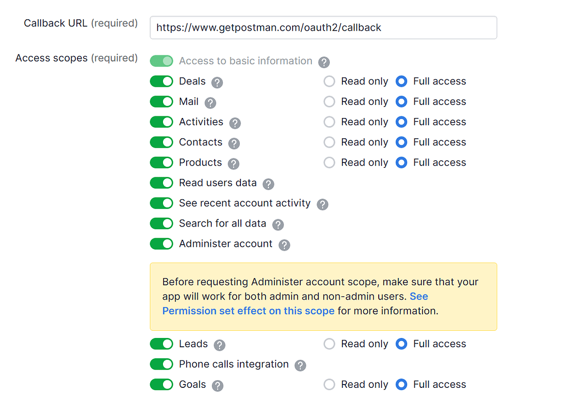Choose Read only for Contacts
Viewport: 562px width, 395px height.
click(329, 142)
